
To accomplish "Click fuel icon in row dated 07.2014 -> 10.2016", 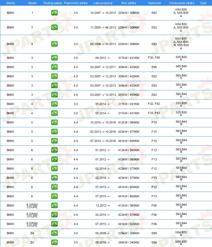I will 54,141.
